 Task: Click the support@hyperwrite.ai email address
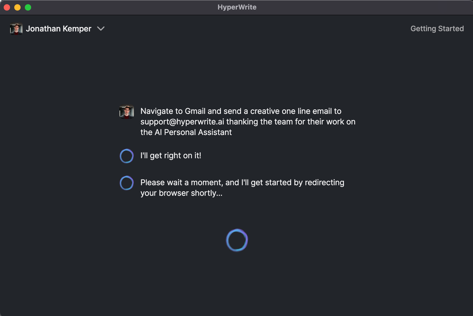point(182,122)
